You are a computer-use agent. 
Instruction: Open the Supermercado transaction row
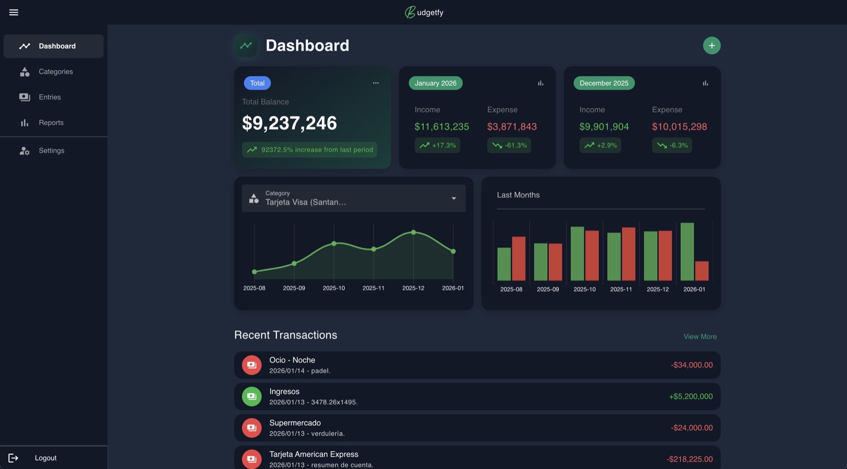coord(476,428)
